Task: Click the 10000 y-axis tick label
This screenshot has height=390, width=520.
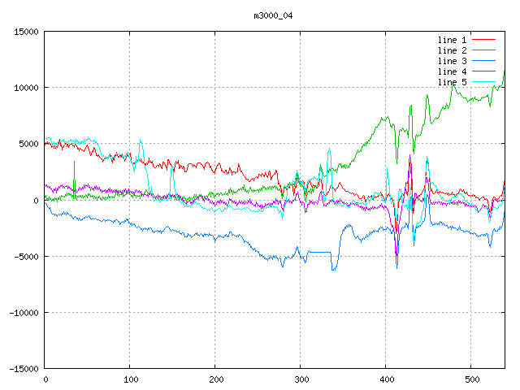Action: click(x=26, y=88)
